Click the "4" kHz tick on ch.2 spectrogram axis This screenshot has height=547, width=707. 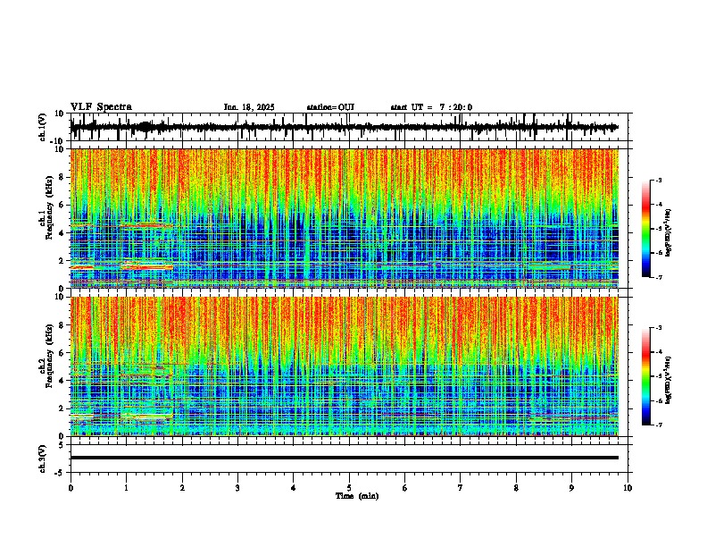[x=62, y=381]
